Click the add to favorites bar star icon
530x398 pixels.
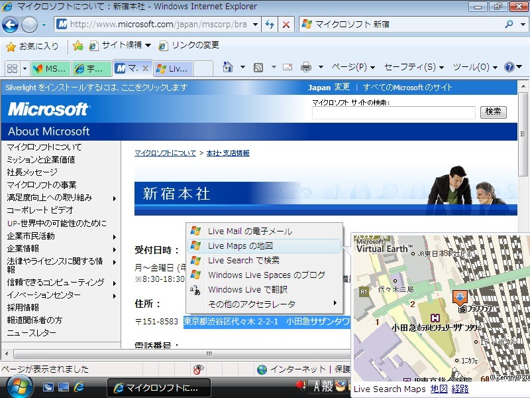[x=78, y=46]
